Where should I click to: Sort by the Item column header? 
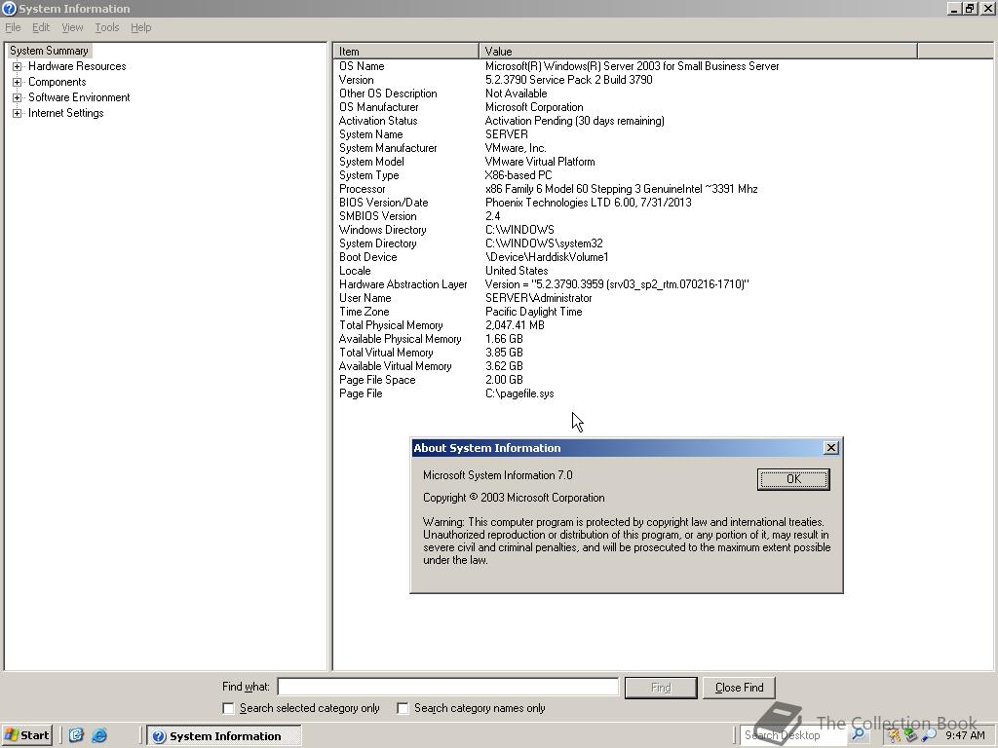[405, 51]
